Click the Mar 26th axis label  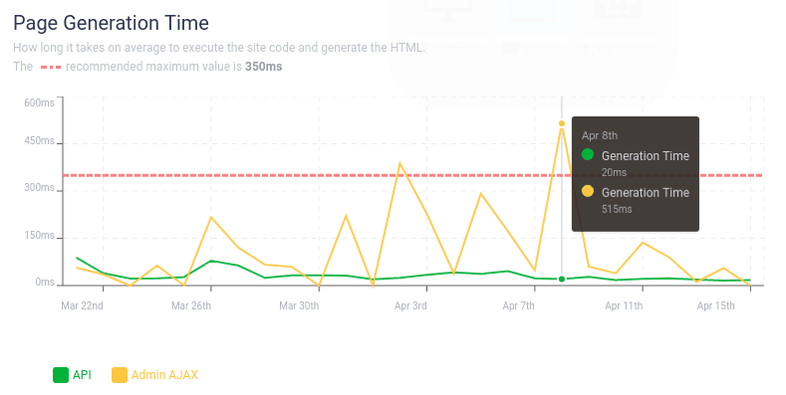coord(191,305)
